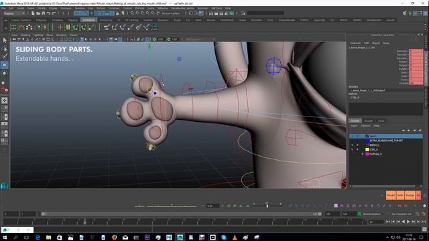Click the white slider handle above the range bar
The height and width of the screenshot is (241, 429).
(x=267, y=206)
